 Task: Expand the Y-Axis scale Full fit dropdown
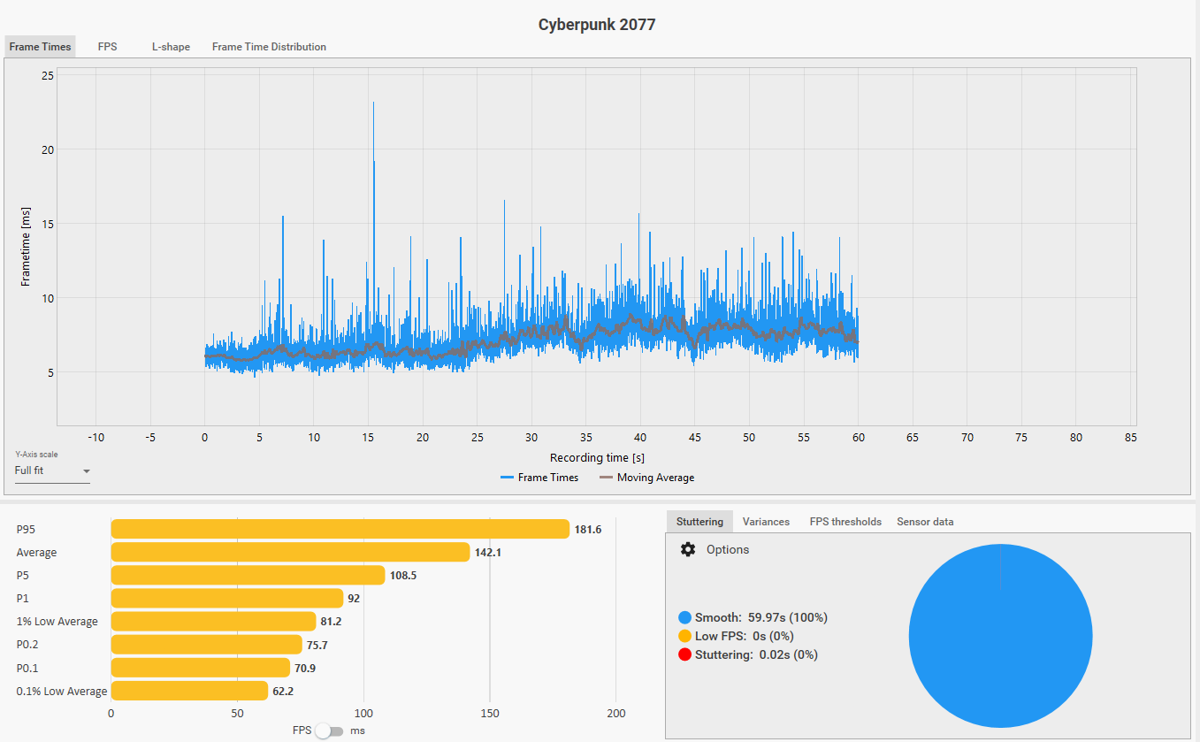(x=52, y=471)
